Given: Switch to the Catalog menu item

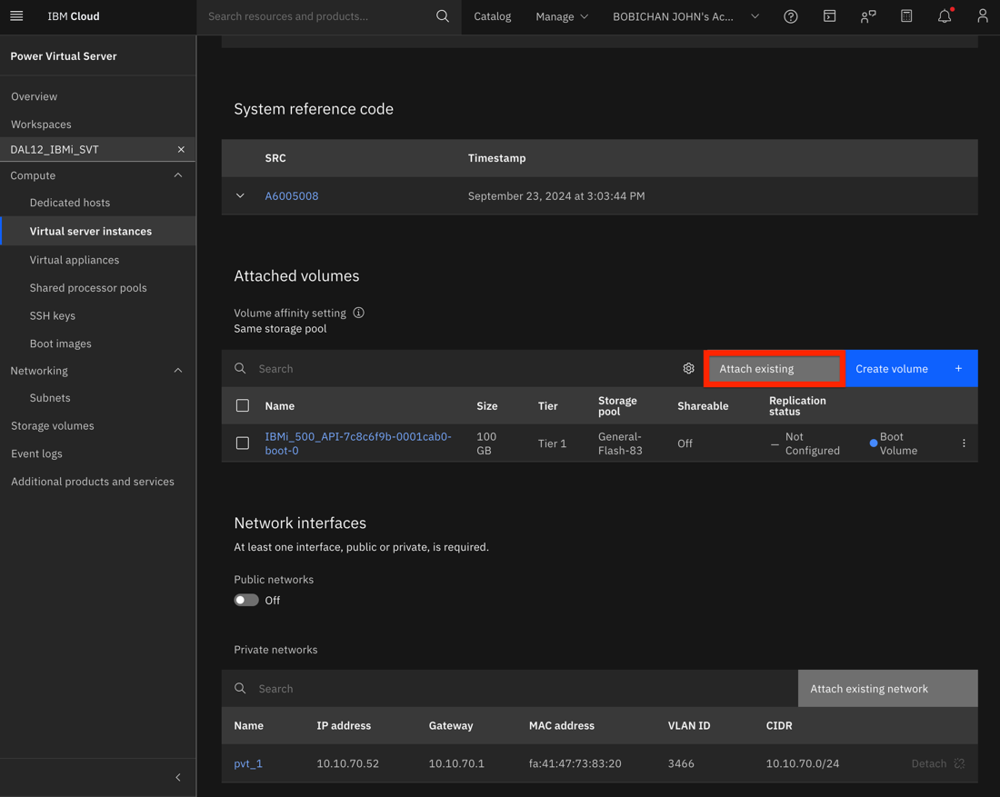Looking at the screenshot, I should tap(492, 15).
